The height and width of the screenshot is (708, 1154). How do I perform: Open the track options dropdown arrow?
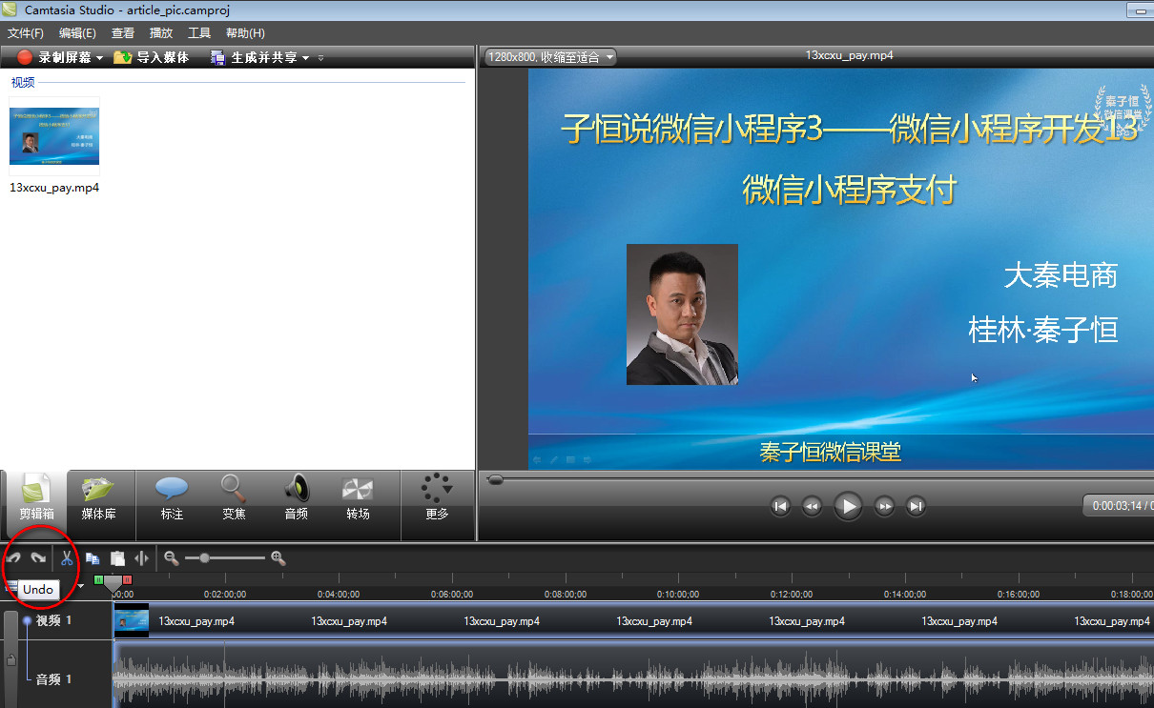coord(81,585)
